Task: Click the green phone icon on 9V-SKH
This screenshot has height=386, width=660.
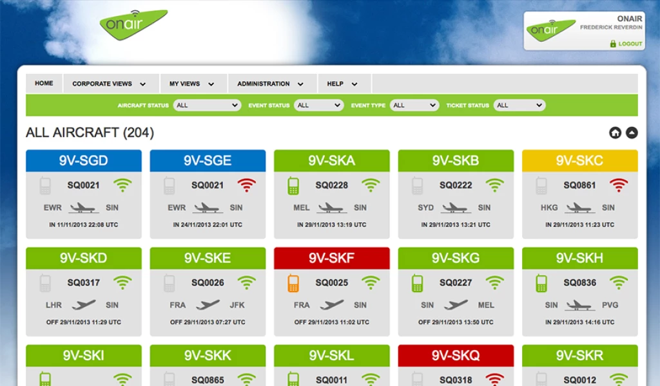Action: click(541, 283)
